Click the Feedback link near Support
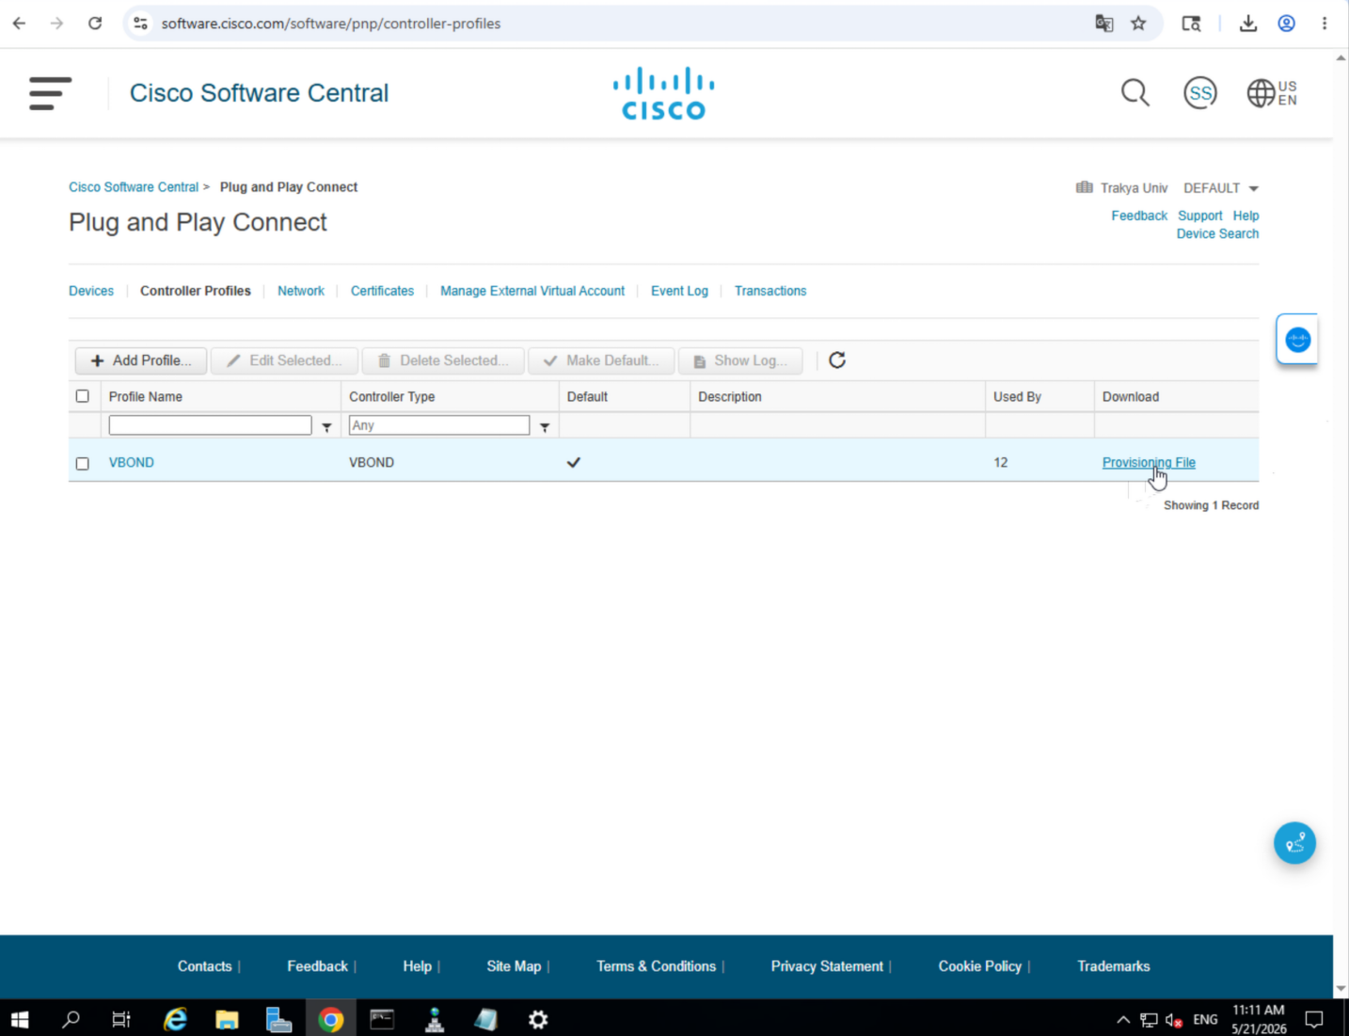 (1139, 215)
